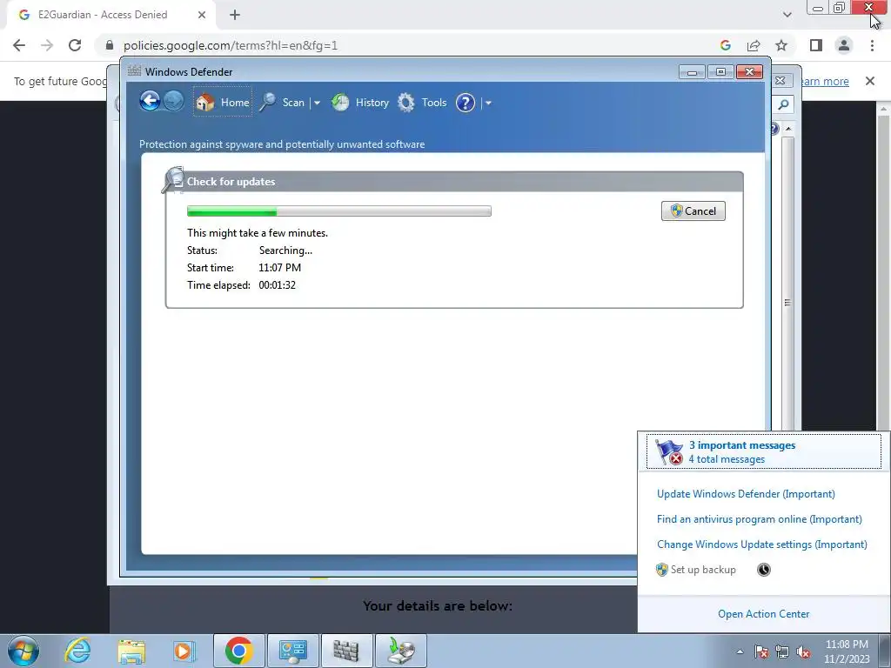Go back in Windows Defender
The height and width of the screenshot is (668, 891).
(x=150, y=102)
